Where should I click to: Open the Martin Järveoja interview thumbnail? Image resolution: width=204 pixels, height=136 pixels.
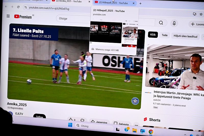click(175, 66)
